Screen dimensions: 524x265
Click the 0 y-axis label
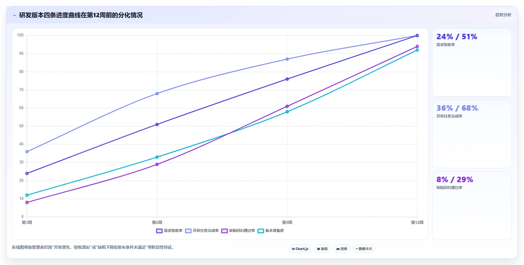22,217
